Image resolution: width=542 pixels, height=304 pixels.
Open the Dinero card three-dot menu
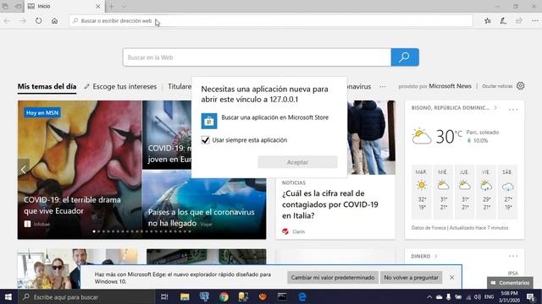pos(513,256)
